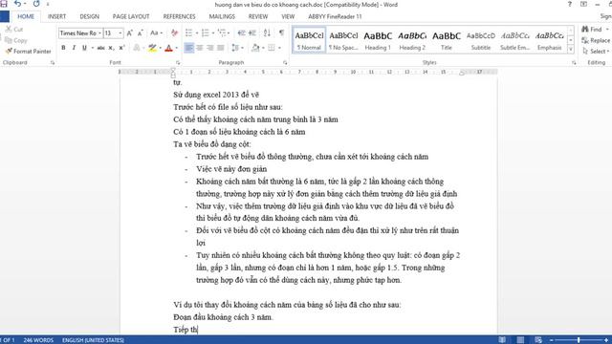The height and width of the screenshot is (344, 612).
Task: Open the Numbering list dropdown
Action: pyautogui.click(x=213, y=33)
